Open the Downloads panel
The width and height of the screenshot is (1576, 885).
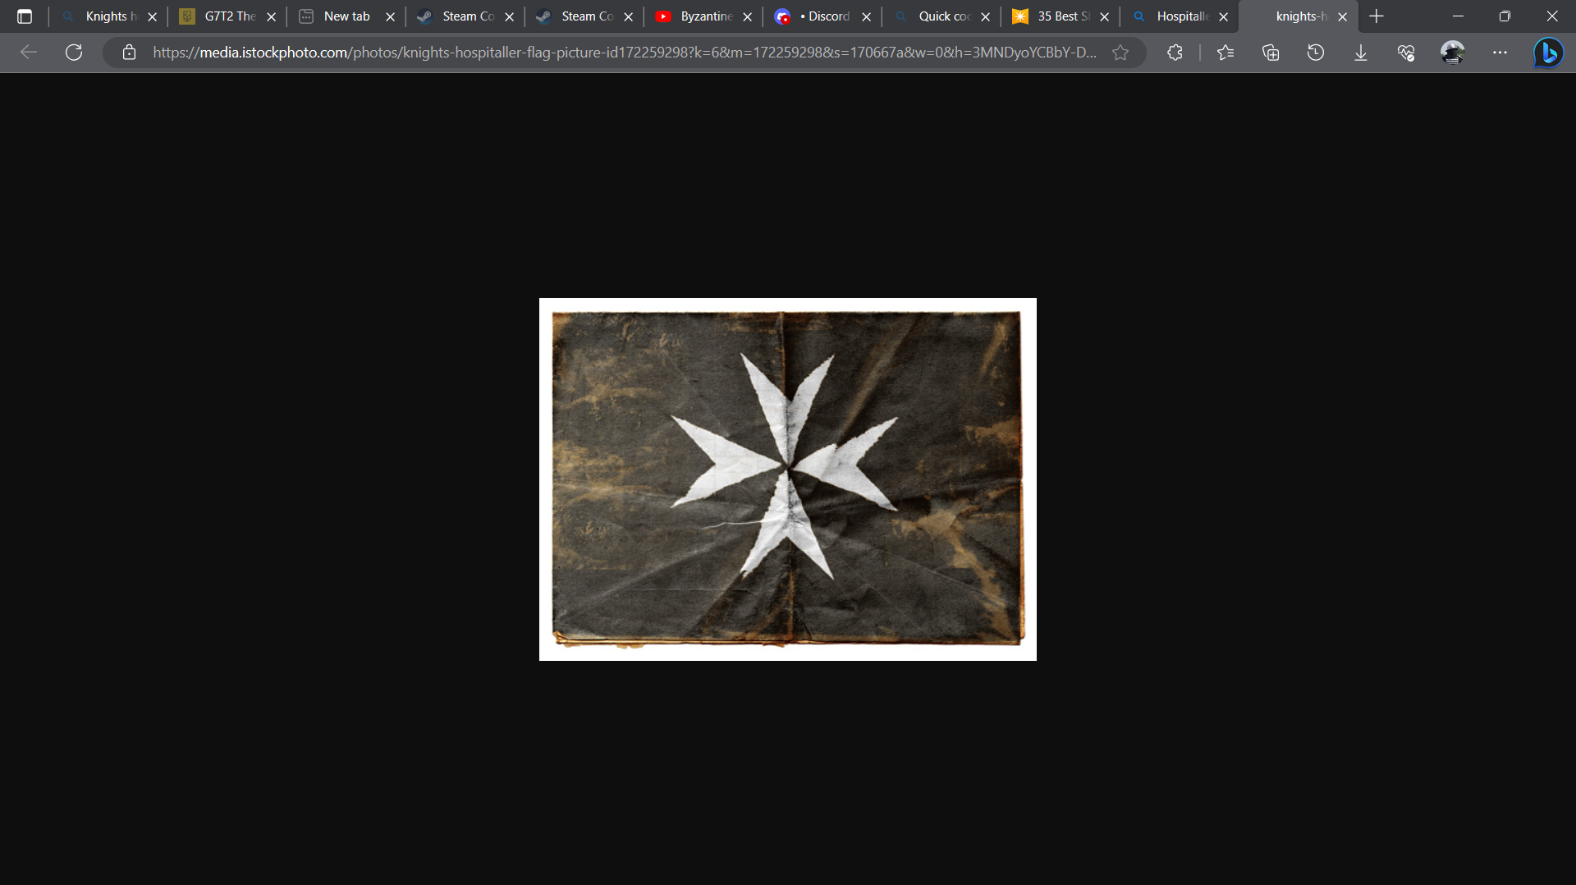coord(1361,53)
